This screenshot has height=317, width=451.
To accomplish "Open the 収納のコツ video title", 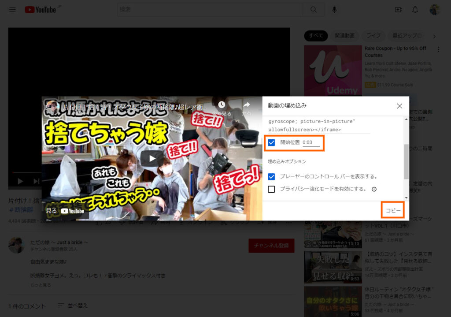I will [398, 257].
